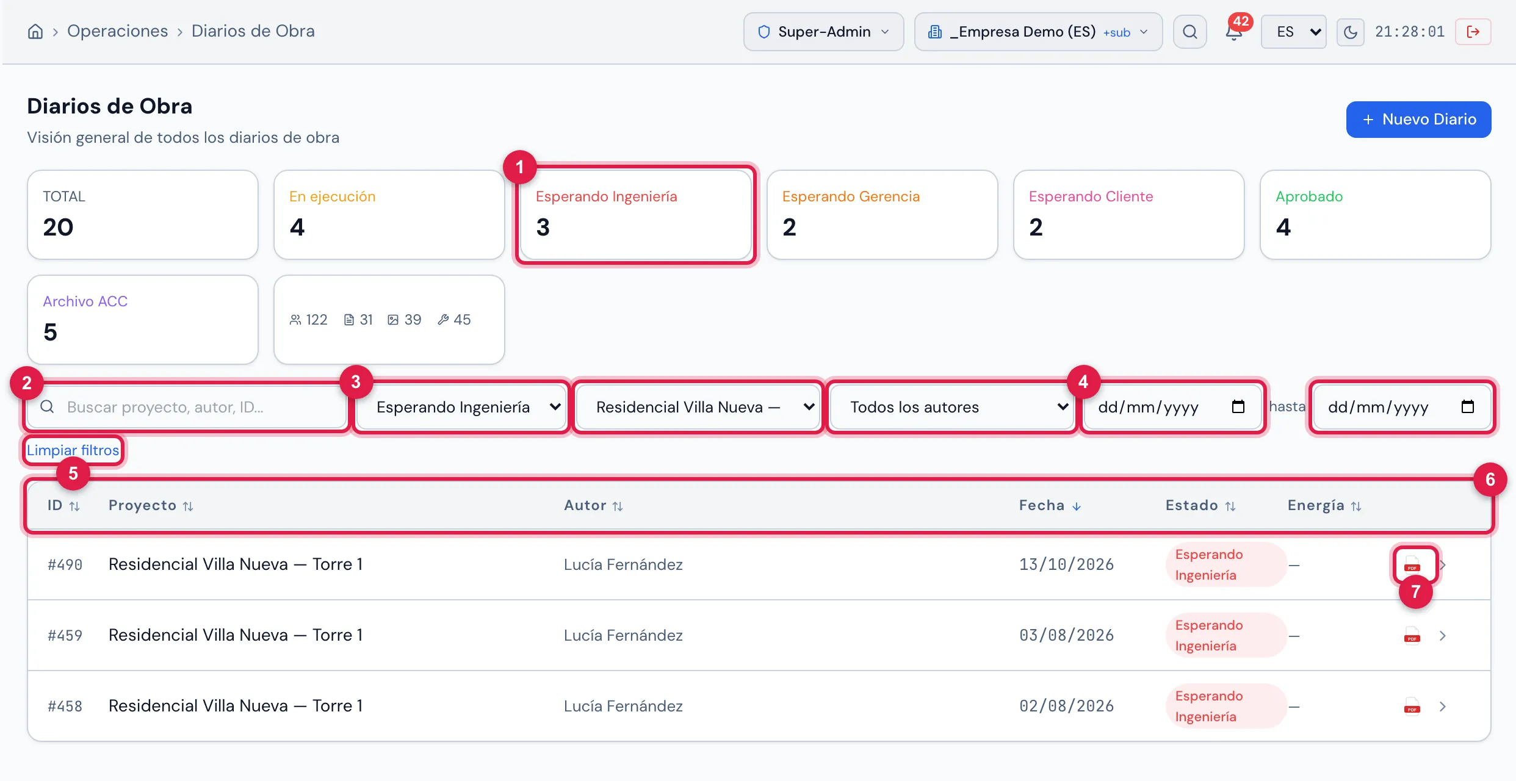Download PDF for diary #458
The image size is (1516, 781).
1412,706
